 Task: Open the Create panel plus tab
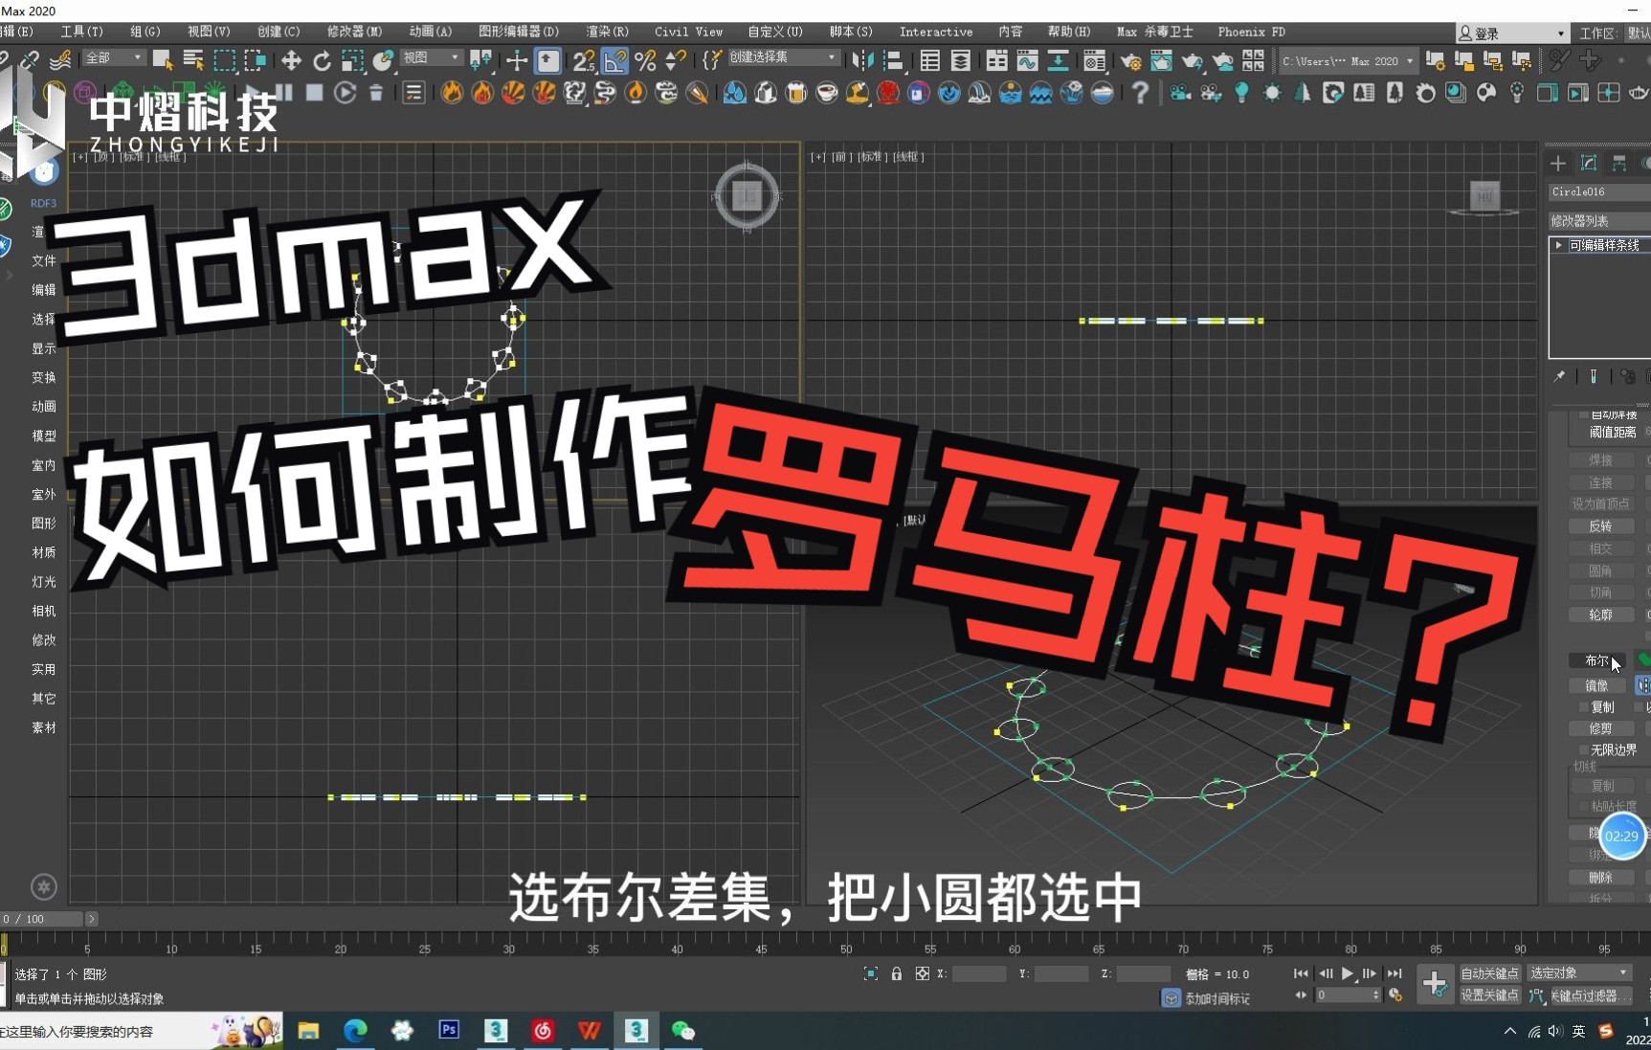click(1558, 163)
